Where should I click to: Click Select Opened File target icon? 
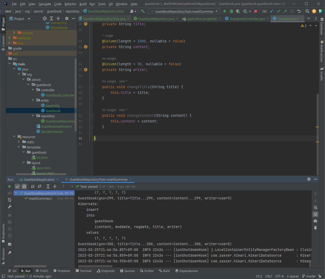45,19
